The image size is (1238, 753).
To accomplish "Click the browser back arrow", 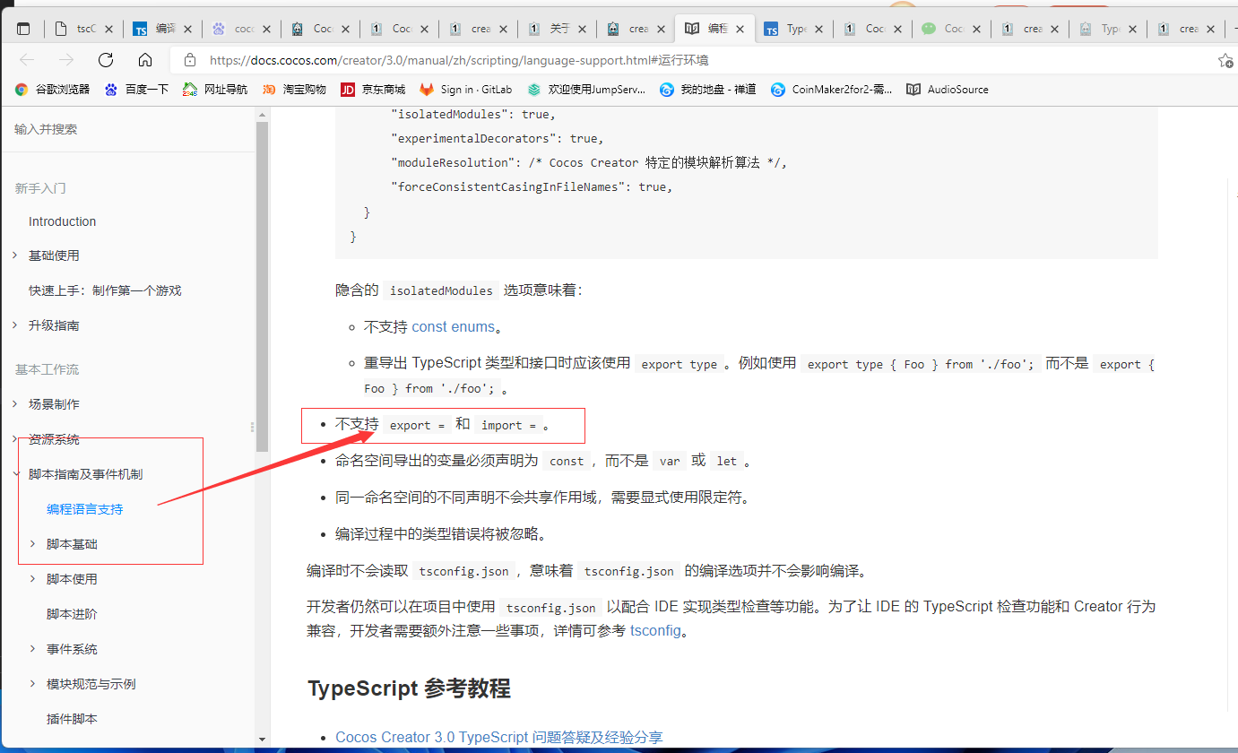I will coord(27,60).
